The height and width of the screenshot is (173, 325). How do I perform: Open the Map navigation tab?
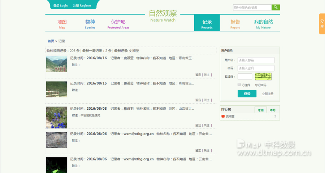(62, 24)
